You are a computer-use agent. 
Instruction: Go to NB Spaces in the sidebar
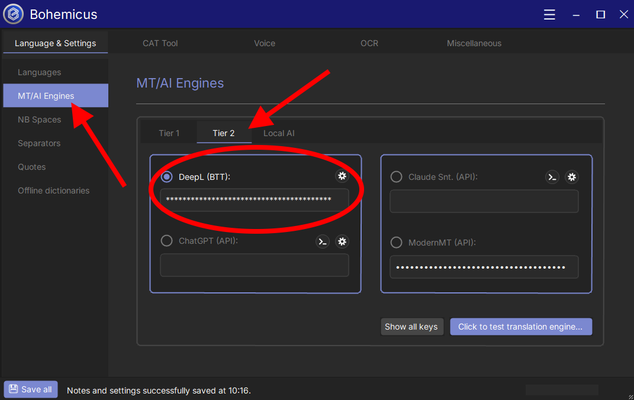[56, 120]
